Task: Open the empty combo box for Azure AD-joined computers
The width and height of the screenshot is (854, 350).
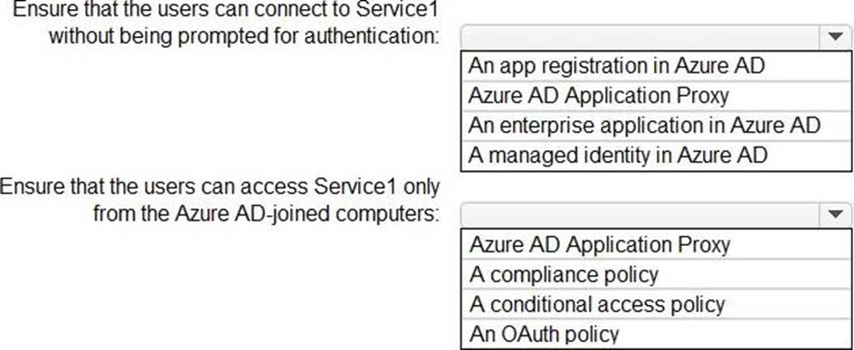Action: point(656,214)
